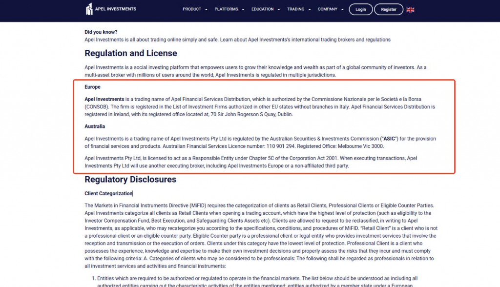Click the licence number '110 901 294'
Image resolution: width=500 pixels, height=287 pixels.
click(281, 146)
